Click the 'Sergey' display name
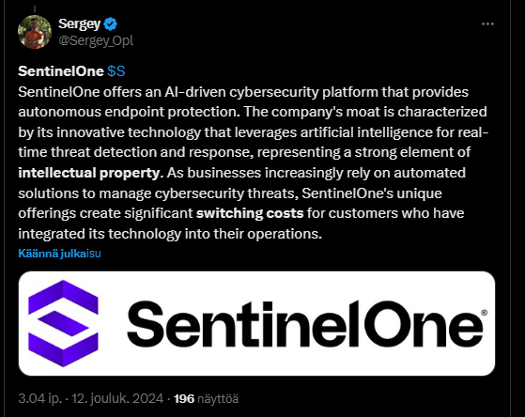Screen dimensions: 525x417 tap(79, 23)
